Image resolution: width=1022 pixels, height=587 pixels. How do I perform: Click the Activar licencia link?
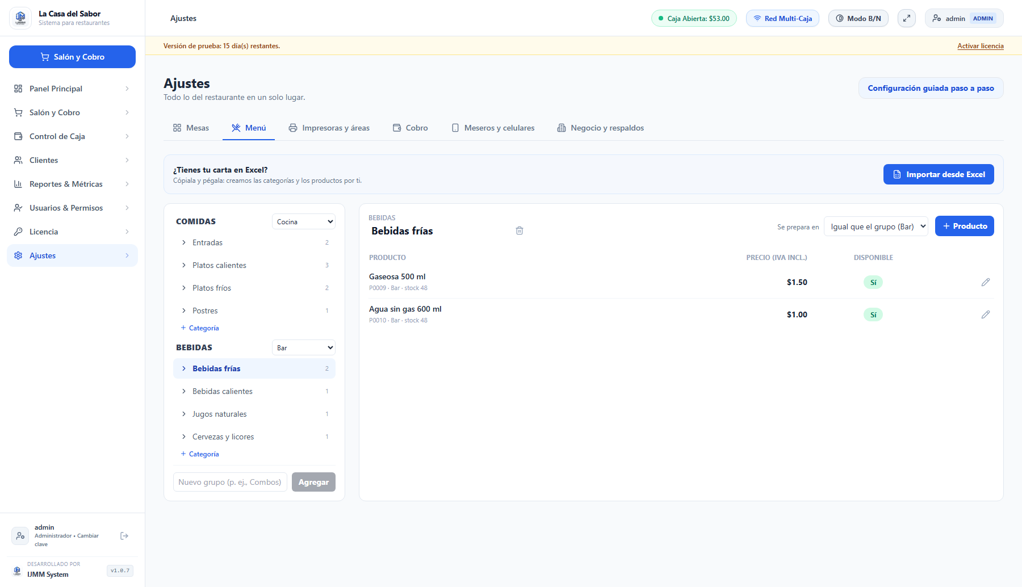tap(981, 46)
